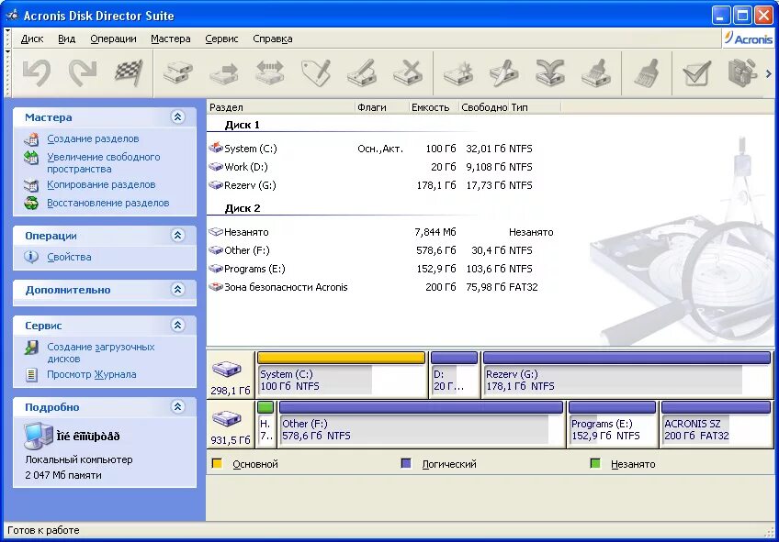Click the Change label tag icon

click(x=316, y=73)
